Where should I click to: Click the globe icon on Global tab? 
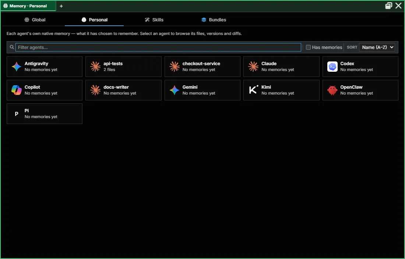pos(27,19)
